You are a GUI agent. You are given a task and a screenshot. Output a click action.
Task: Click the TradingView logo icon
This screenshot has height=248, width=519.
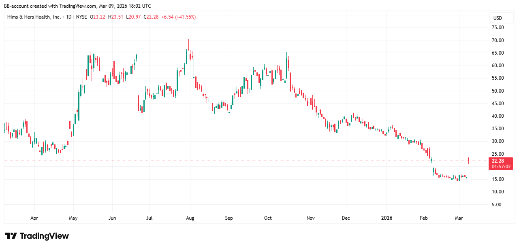[11, 236]
